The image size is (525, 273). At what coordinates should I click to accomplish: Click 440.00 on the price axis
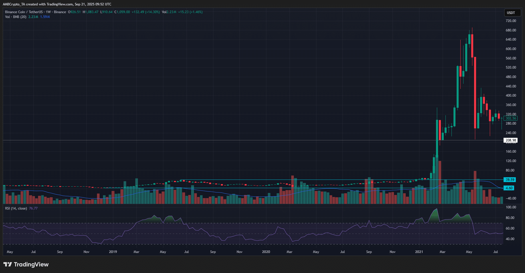click(511, 86)
